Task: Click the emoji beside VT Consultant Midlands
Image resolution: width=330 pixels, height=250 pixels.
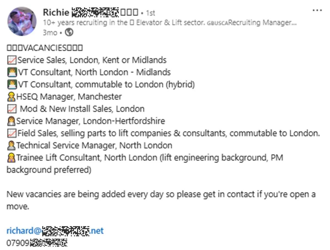Action: pyautogui.click(x=12, y=72)
